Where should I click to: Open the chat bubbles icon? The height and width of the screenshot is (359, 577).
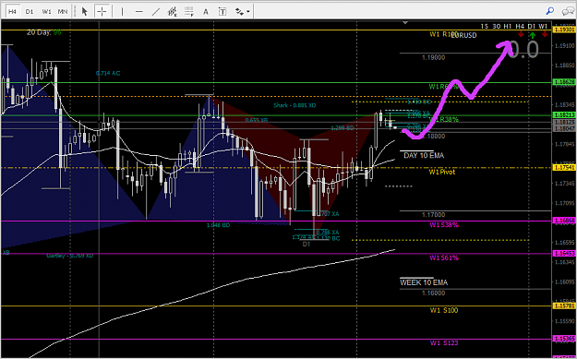click(x=568, y=11)
